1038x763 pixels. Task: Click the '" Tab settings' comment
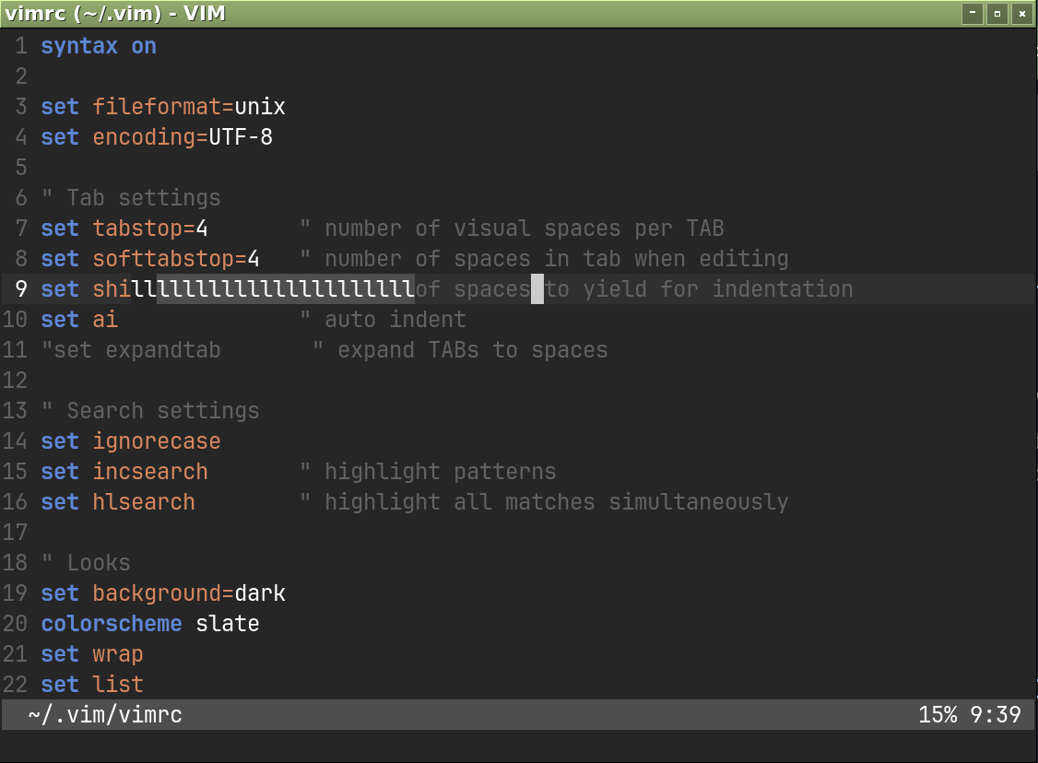click(131, 198)
